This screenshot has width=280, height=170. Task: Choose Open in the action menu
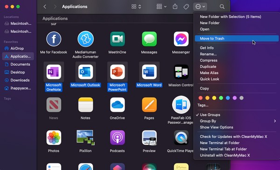pyautogui.click(x=237, y=29)
